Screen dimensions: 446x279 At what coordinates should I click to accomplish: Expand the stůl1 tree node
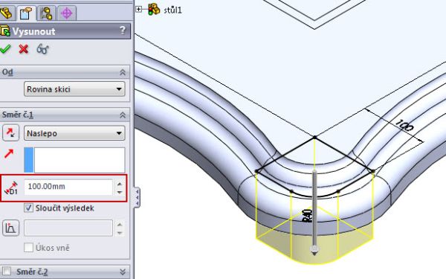pyautogui.click(x=138, y=10)
